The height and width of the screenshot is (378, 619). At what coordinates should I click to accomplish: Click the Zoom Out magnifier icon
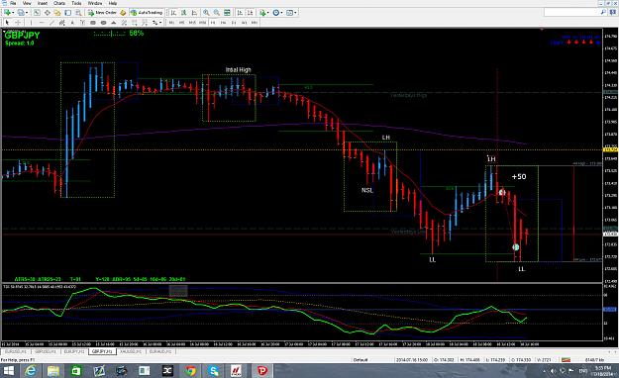(x=216, y=13)
